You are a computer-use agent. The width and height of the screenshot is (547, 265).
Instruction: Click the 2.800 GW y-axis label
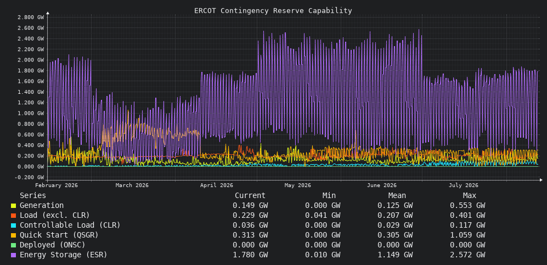pos(31,17)
